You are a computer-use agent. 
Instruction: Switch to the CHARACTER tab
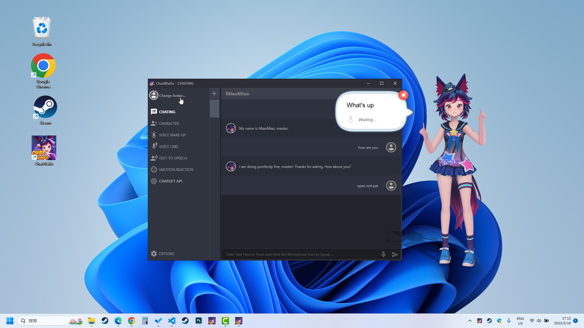(169, 123)
